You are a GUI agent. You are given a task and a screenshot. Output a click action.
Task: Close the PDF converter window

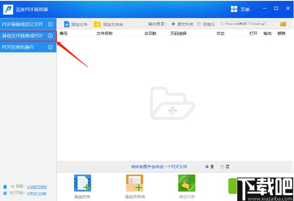288,8
